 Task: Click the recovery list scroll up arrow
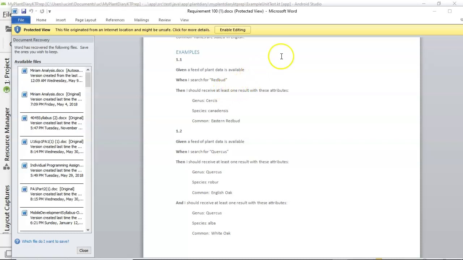coord(88,69)
